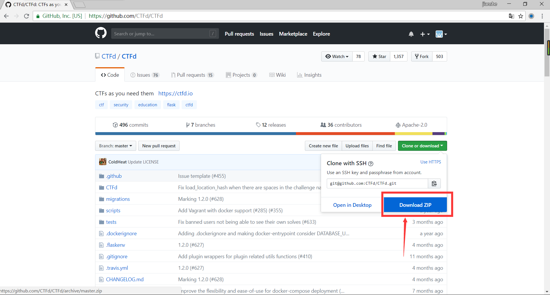This screenshot has height=295, width=550.
Task: Click Pull requests in the top navigation
Action: coord(239,34)
